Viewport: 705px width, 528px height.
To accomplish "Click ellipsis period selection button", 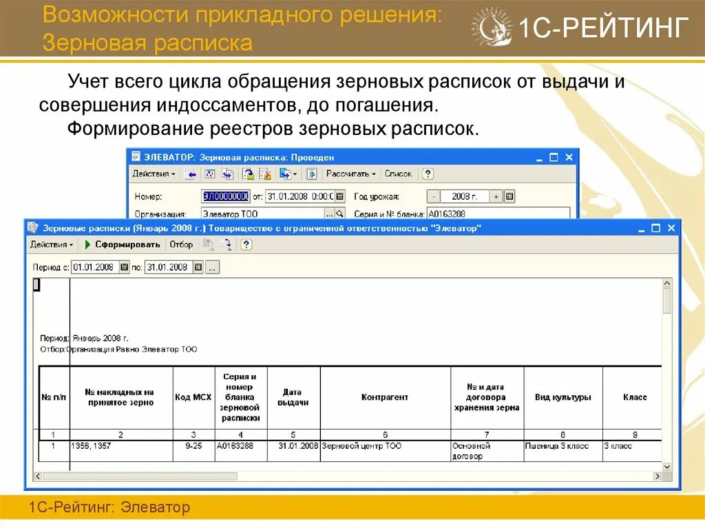I will click(212, 267).
